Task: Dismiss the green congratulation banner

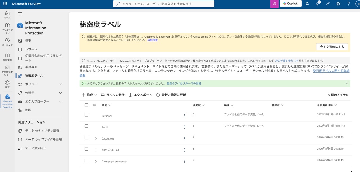Action: click(x=347, y=83)
